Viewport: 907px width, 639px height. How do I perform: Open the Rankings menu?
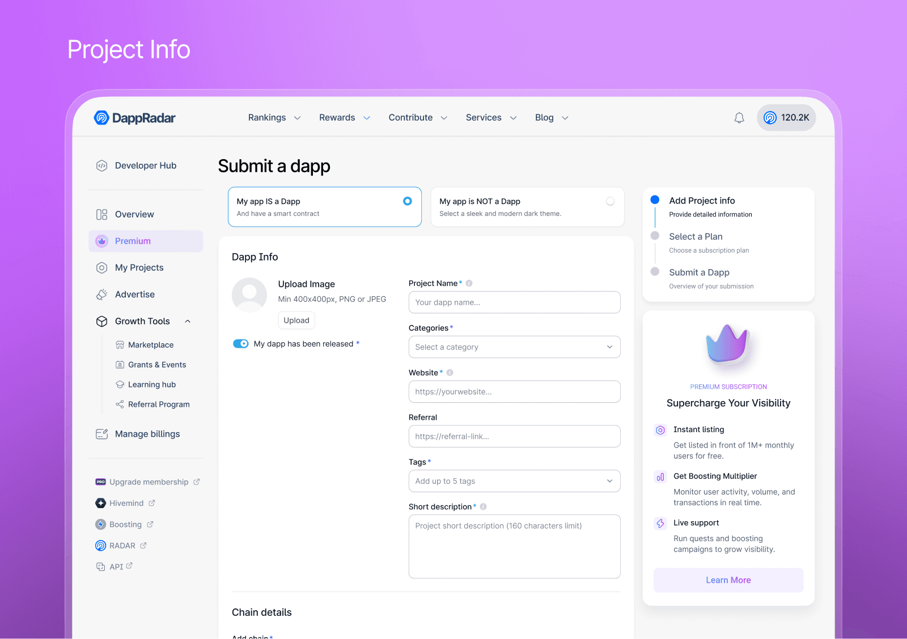(274, 118)
